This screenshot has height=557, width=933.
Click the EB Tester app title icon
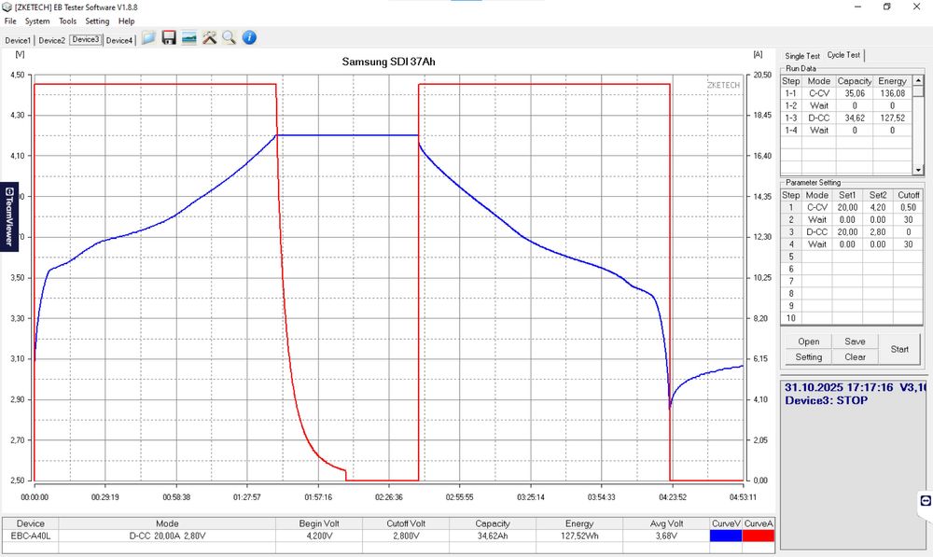(x=7, y=7)
